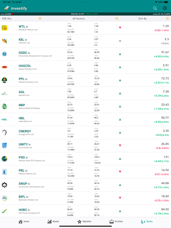The width and height of the screenshot is (171, 228).
Task: Open the Watchlist tab
Action: 84,221
